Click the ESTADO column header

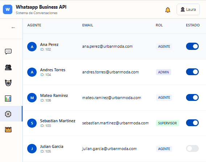coord(193,25)
